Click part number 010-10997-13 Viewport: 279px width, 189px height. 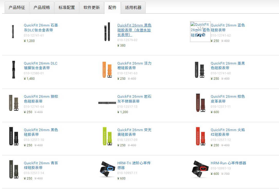(x=221, y=168)
